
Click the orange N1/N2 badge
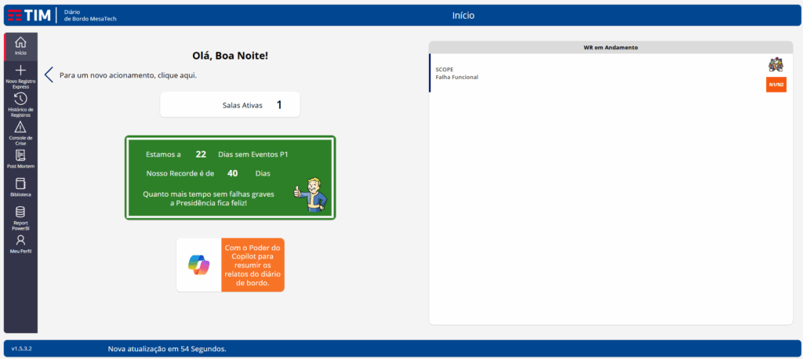click(x=776, y=85)
